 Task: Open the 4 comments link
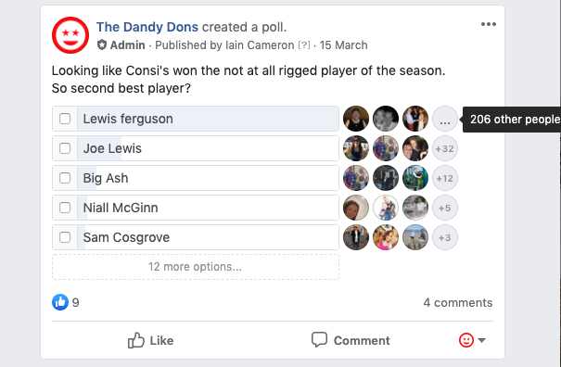pyautogui.click(x=458, y=303)
